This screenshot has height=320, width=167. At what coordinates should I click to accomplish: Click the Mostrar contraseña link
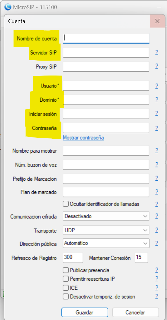click(x=83, y=138)
